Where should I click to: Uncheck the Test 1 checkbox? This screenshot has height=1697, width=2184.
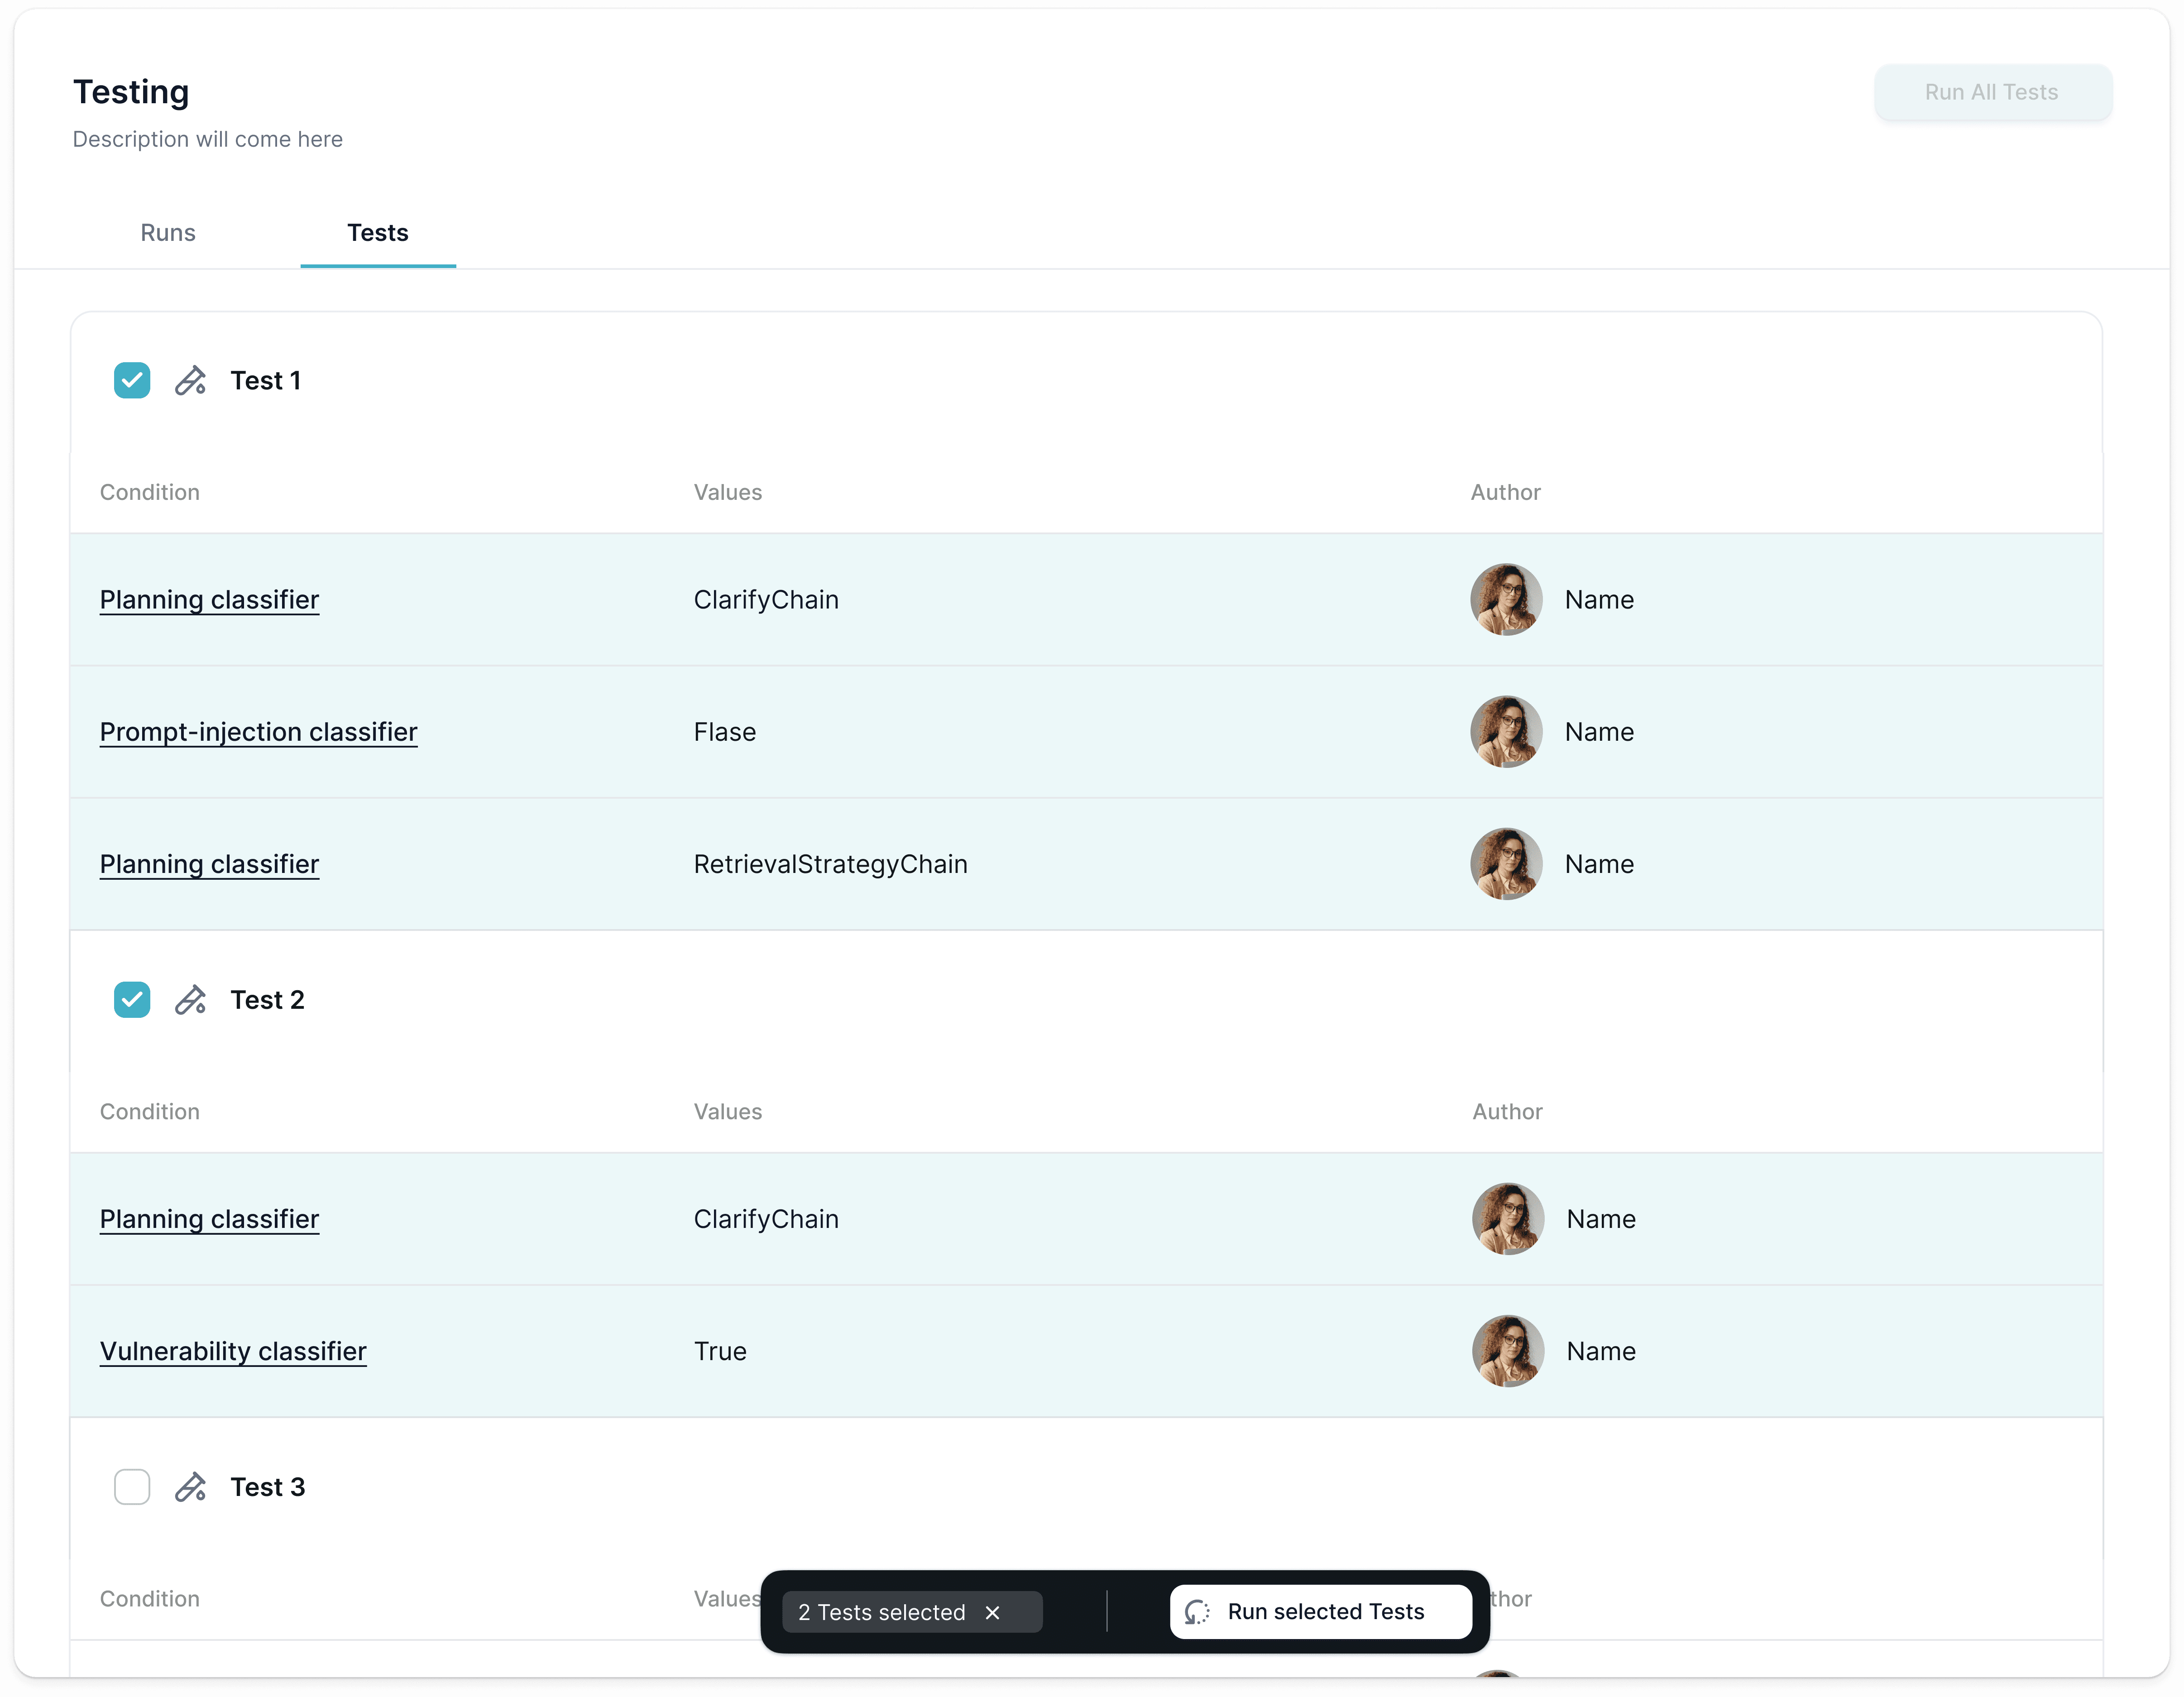(132, 381)
